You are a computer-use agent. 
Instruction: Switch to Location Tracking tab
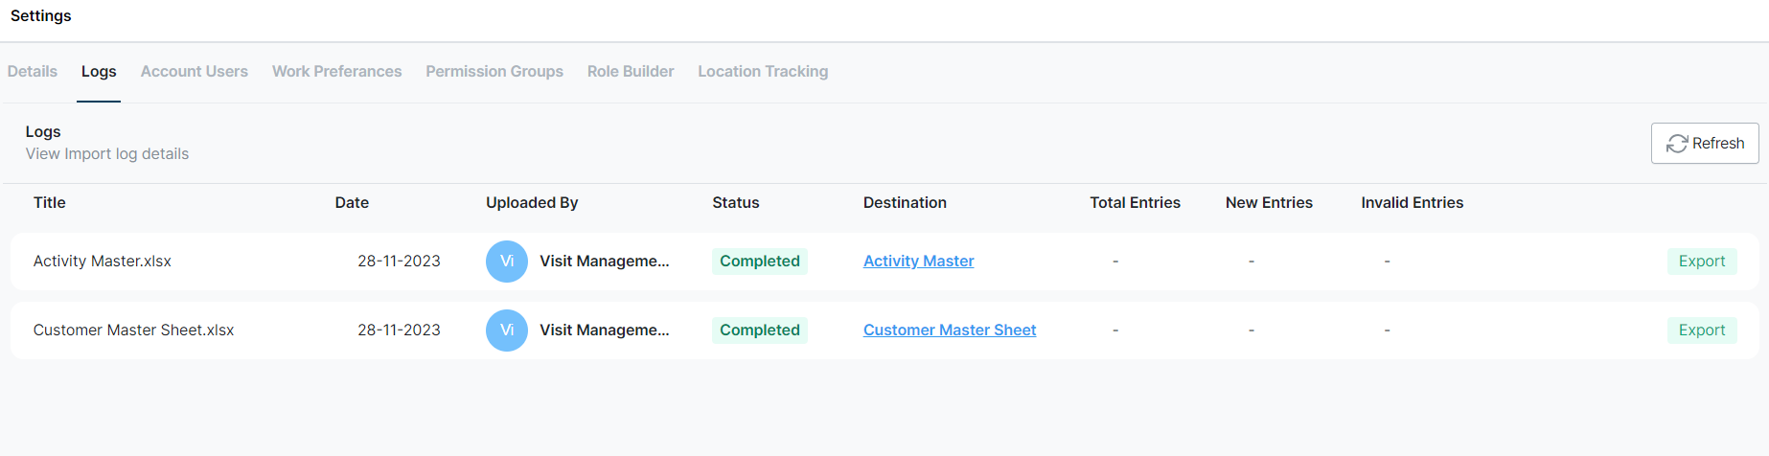[763, 72]
